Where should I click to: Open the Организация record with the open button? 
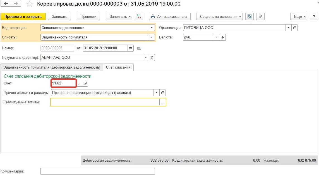pos(294,28)
